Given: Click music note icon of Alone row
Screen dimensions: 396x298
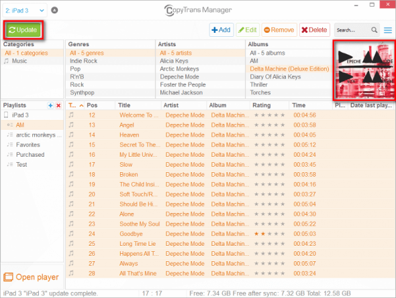Looking at the screenshot, I should pyautogui.click(x=71, y=214).
